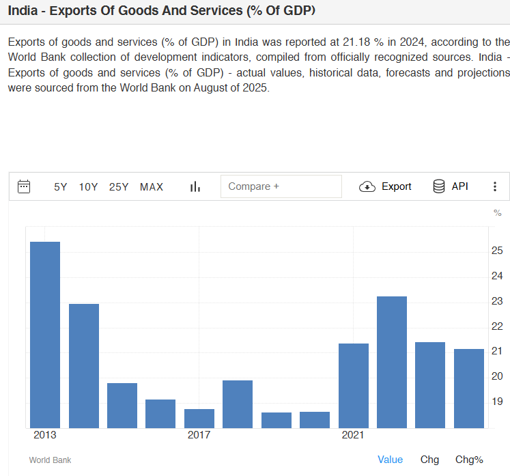510x476 pixels.
Task: Click the World Bank source label
Action: (x=50, y=460)
